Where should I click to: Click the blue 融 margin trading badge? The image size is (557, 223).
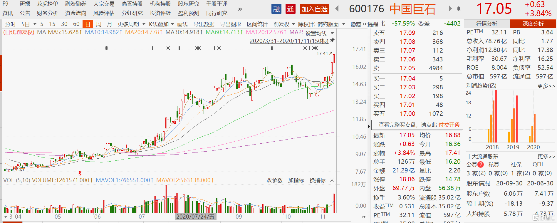click(276, 9)
